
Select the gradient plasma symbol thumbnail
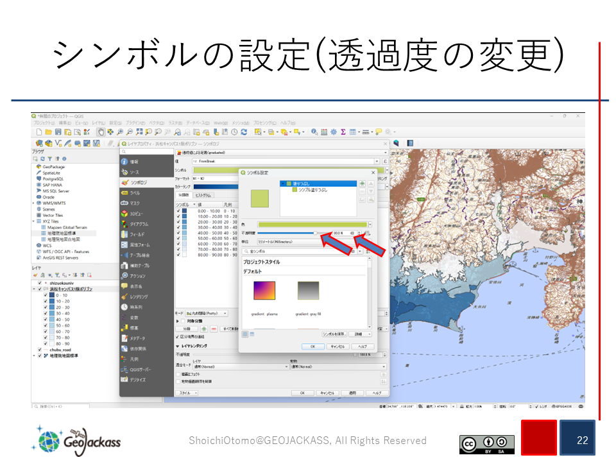pos(264,291)
